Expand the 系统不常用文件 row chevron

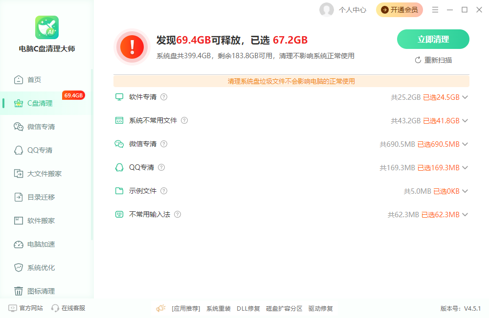pyautogui.click(x=465, y=121)
